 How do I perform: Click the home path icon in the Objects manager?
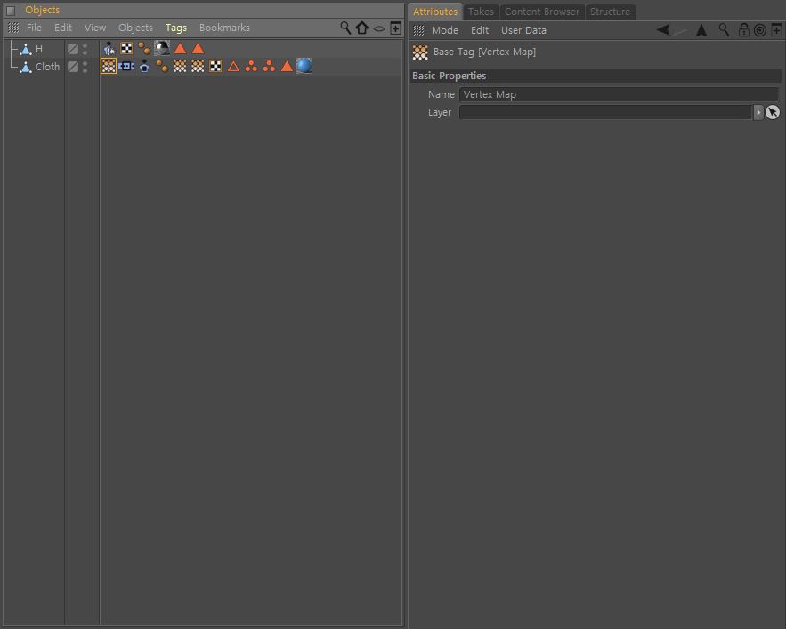[x=362, y=28]
